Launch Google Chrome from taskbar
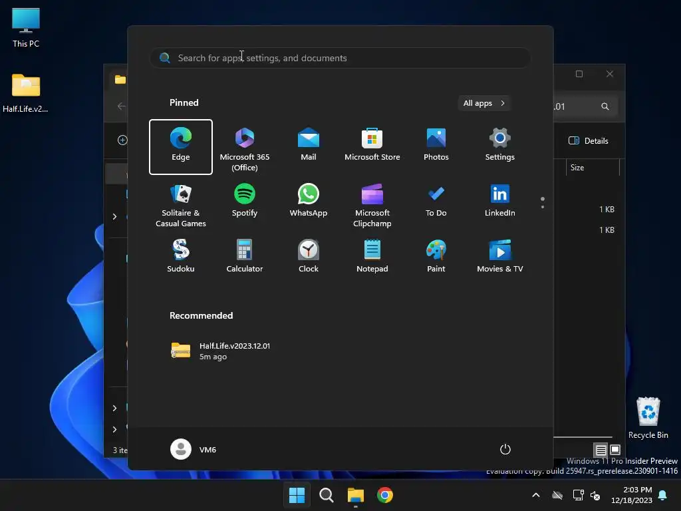Viewport: 681px width, 511px height. point(385,495)
